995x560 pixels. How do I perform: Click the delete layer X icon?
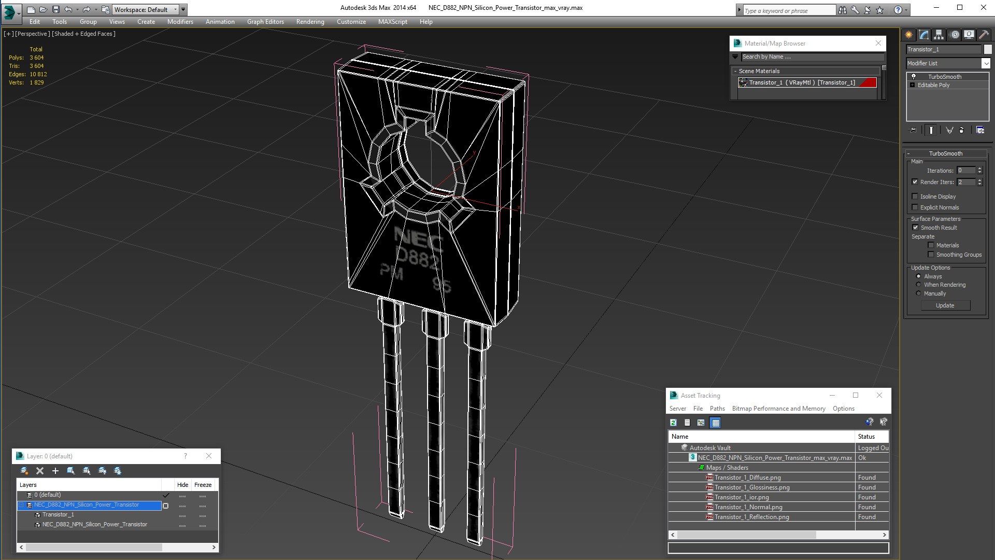coord(40,471)
